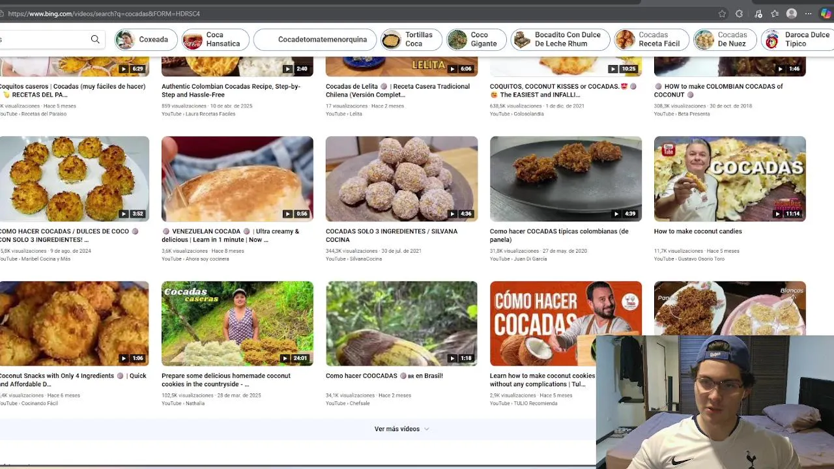834x469 pixels.
Task: Open browser Extensions puzzle icon
Action: coord(740,14)
